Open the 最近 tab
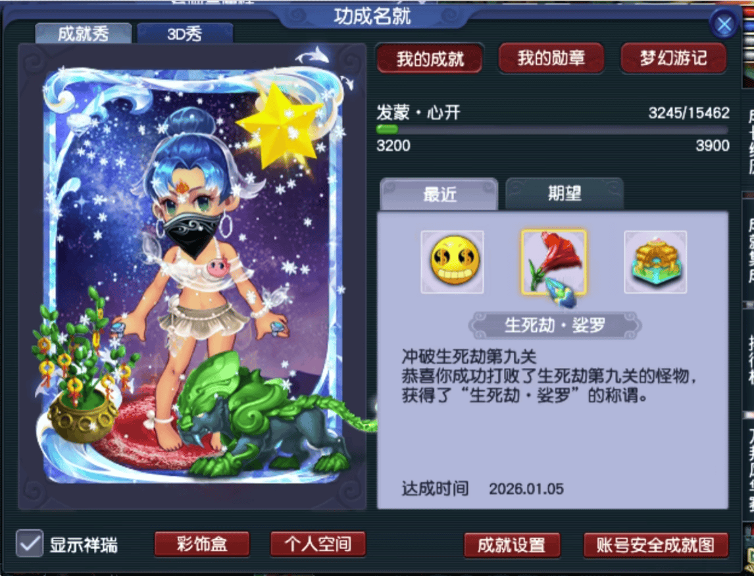The height and width of the screenshot is (576, 754). pyautogui.click(x=439, y=194)
